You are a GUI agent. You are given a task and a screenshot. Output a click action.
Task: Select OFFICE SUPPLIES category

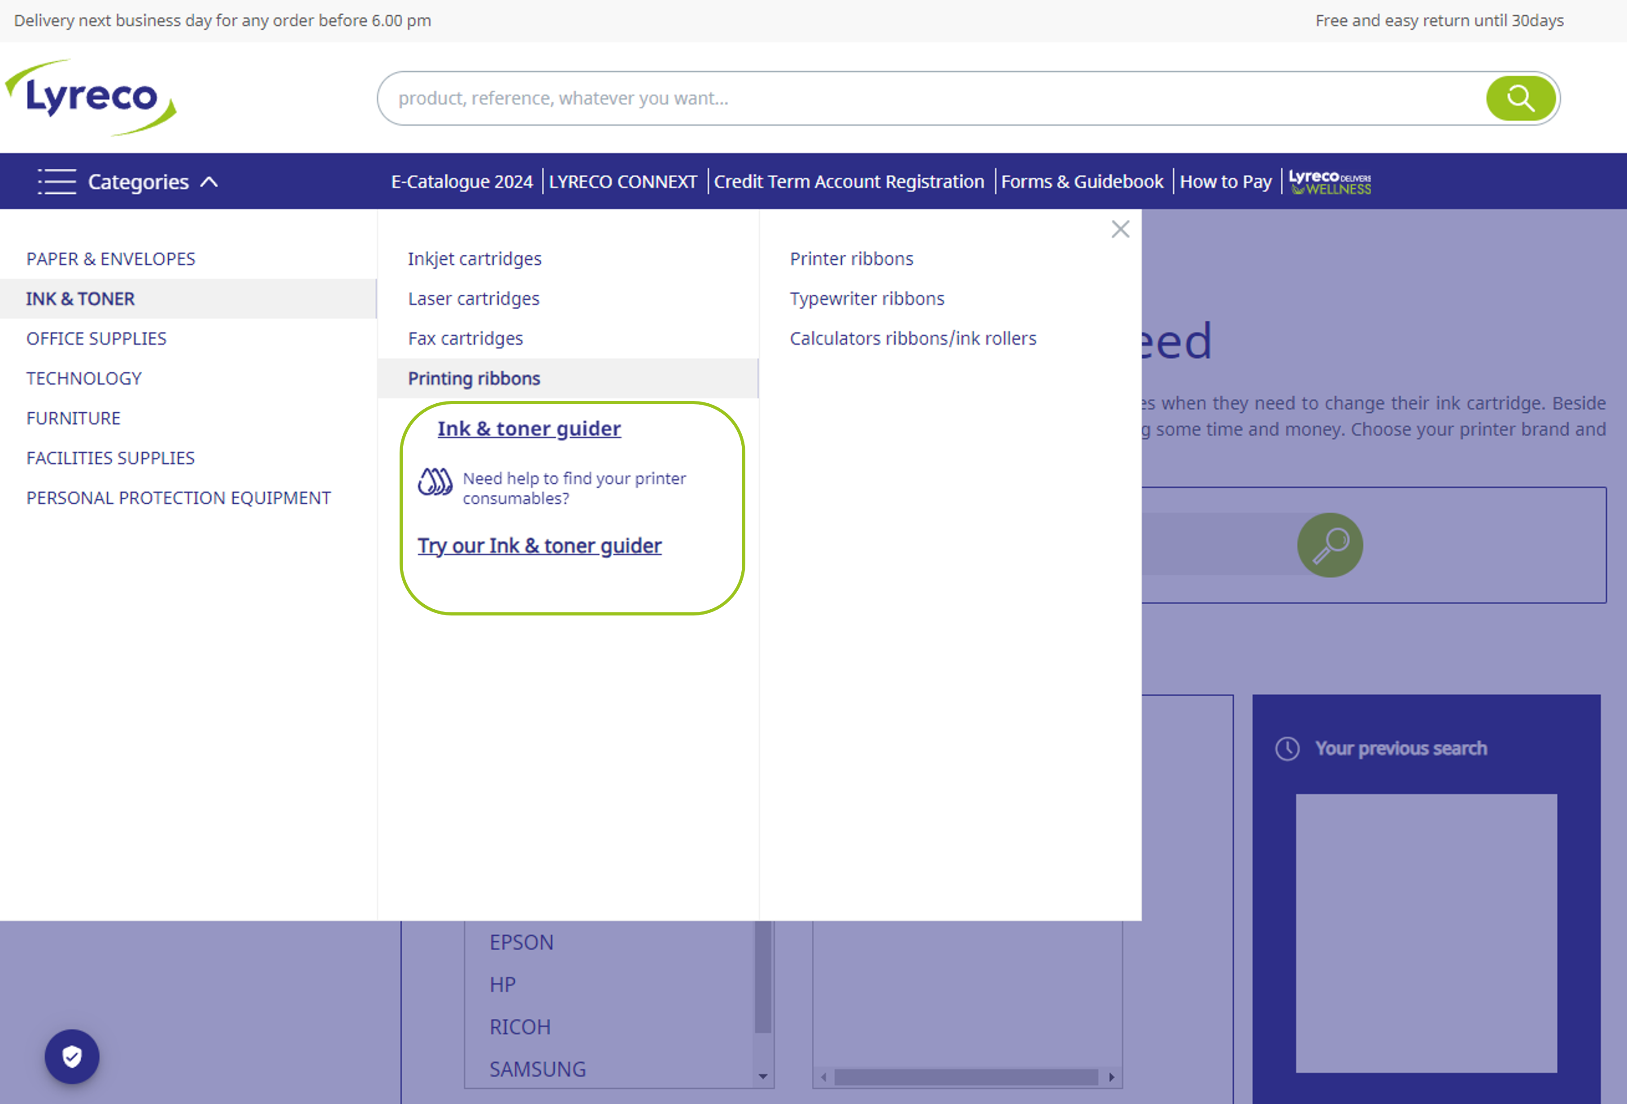pos(96,338)
